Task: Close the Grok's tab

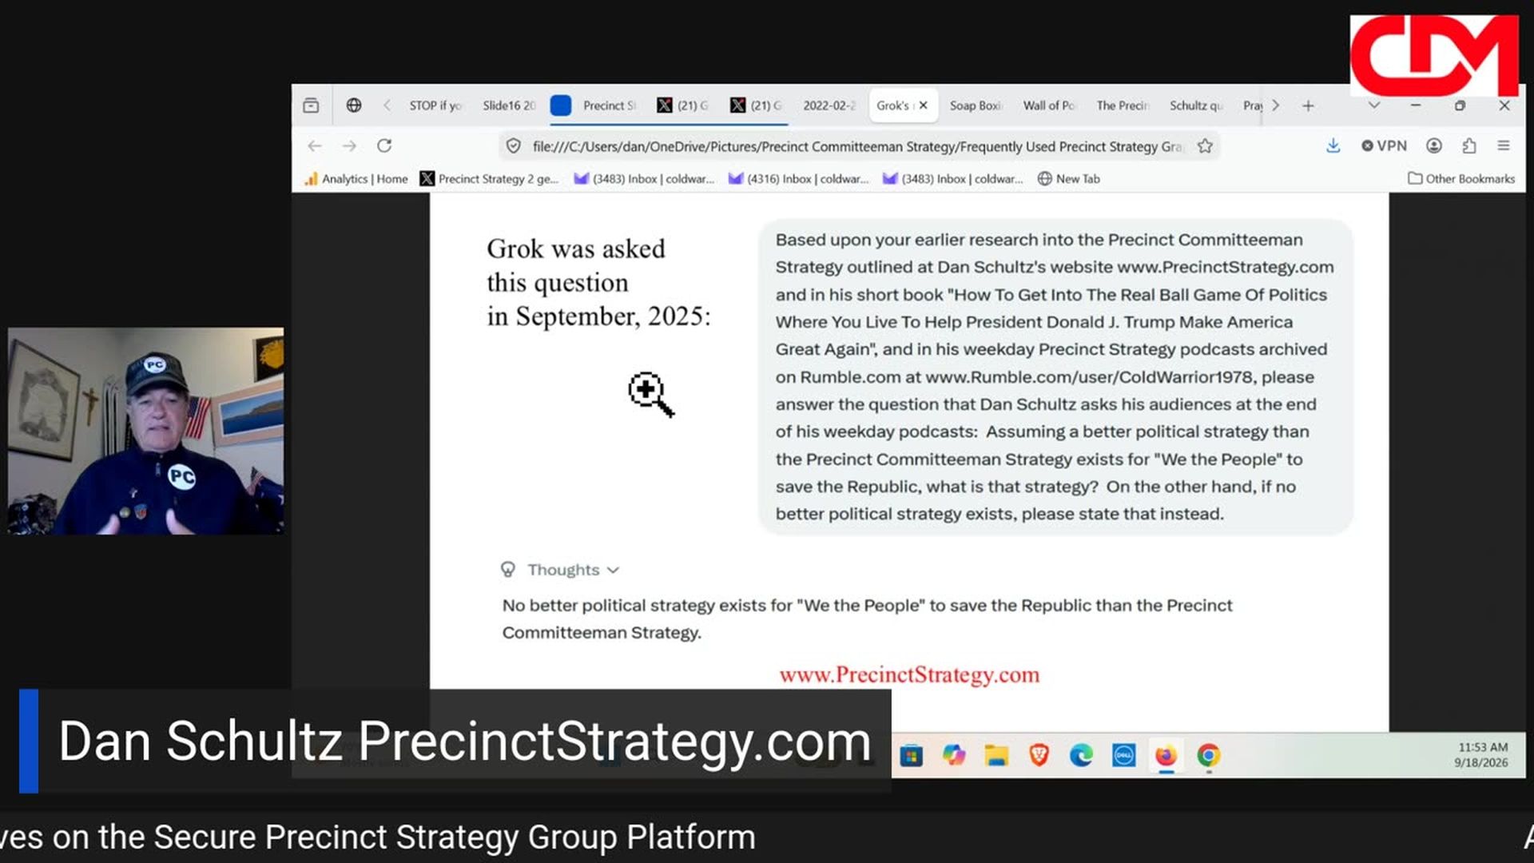Action: click(923, 105)
